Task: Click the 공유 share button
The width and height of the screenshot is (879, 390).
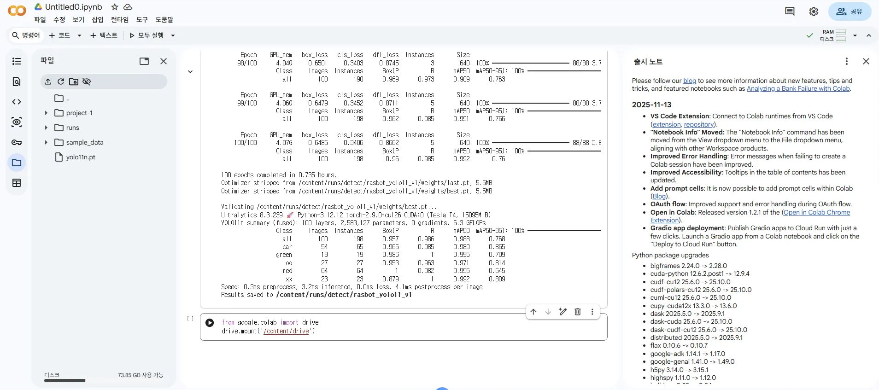Action: pos(850,12)
